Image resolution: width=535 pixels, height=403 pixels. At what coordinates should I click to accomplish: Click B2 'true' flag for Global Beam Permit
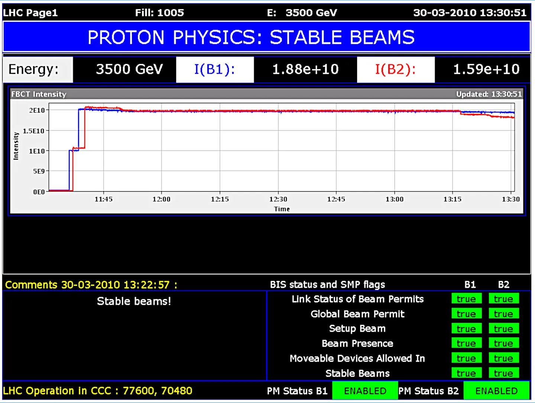(x=503, y=313)
